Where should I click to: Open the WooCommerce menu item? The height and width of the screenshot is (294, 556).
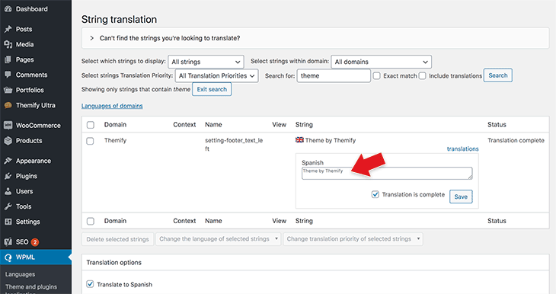36,125
